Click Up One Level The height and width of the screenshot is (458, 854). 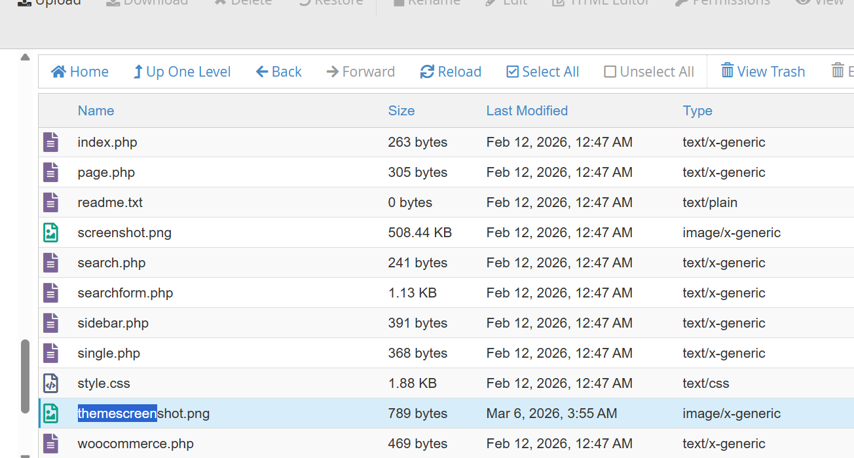coord(181,71)
